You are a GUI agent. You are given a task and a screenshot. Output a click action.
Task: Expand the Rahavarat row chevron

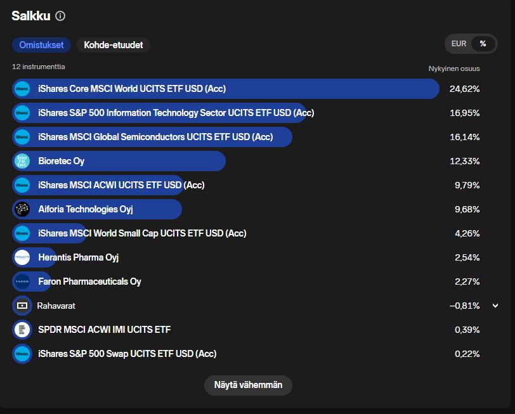point(495,306)
